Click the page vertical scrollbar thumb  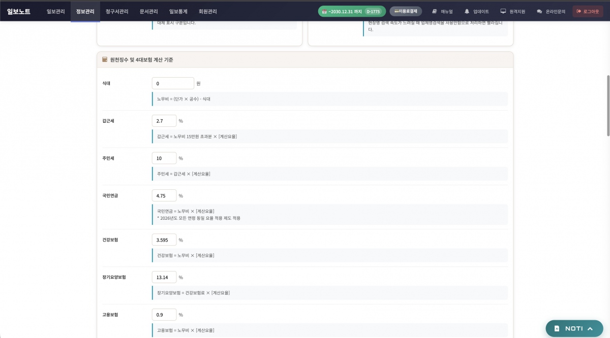point(607,105)
